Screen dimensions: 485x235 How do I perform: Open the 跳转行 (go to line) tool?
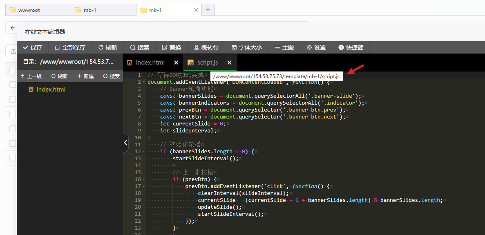pos(206,47)
